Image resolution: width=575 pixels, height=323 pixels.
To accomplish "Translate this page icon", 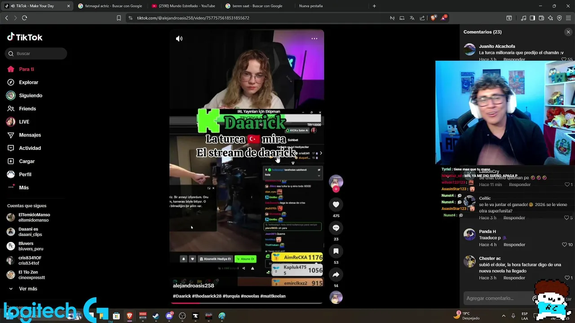I will [x=412, y=18].
